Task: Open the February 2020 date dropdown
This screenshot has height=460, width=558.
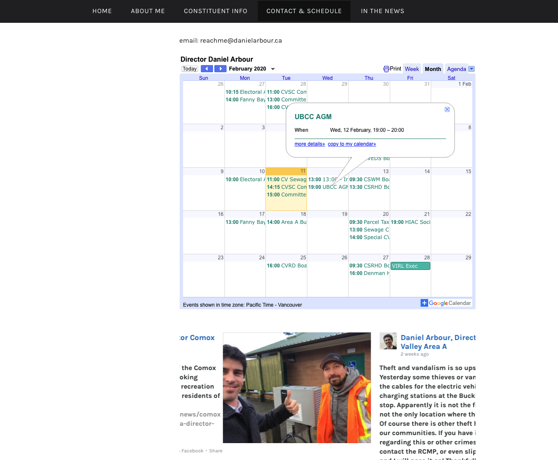Action: tap(273, 69)
